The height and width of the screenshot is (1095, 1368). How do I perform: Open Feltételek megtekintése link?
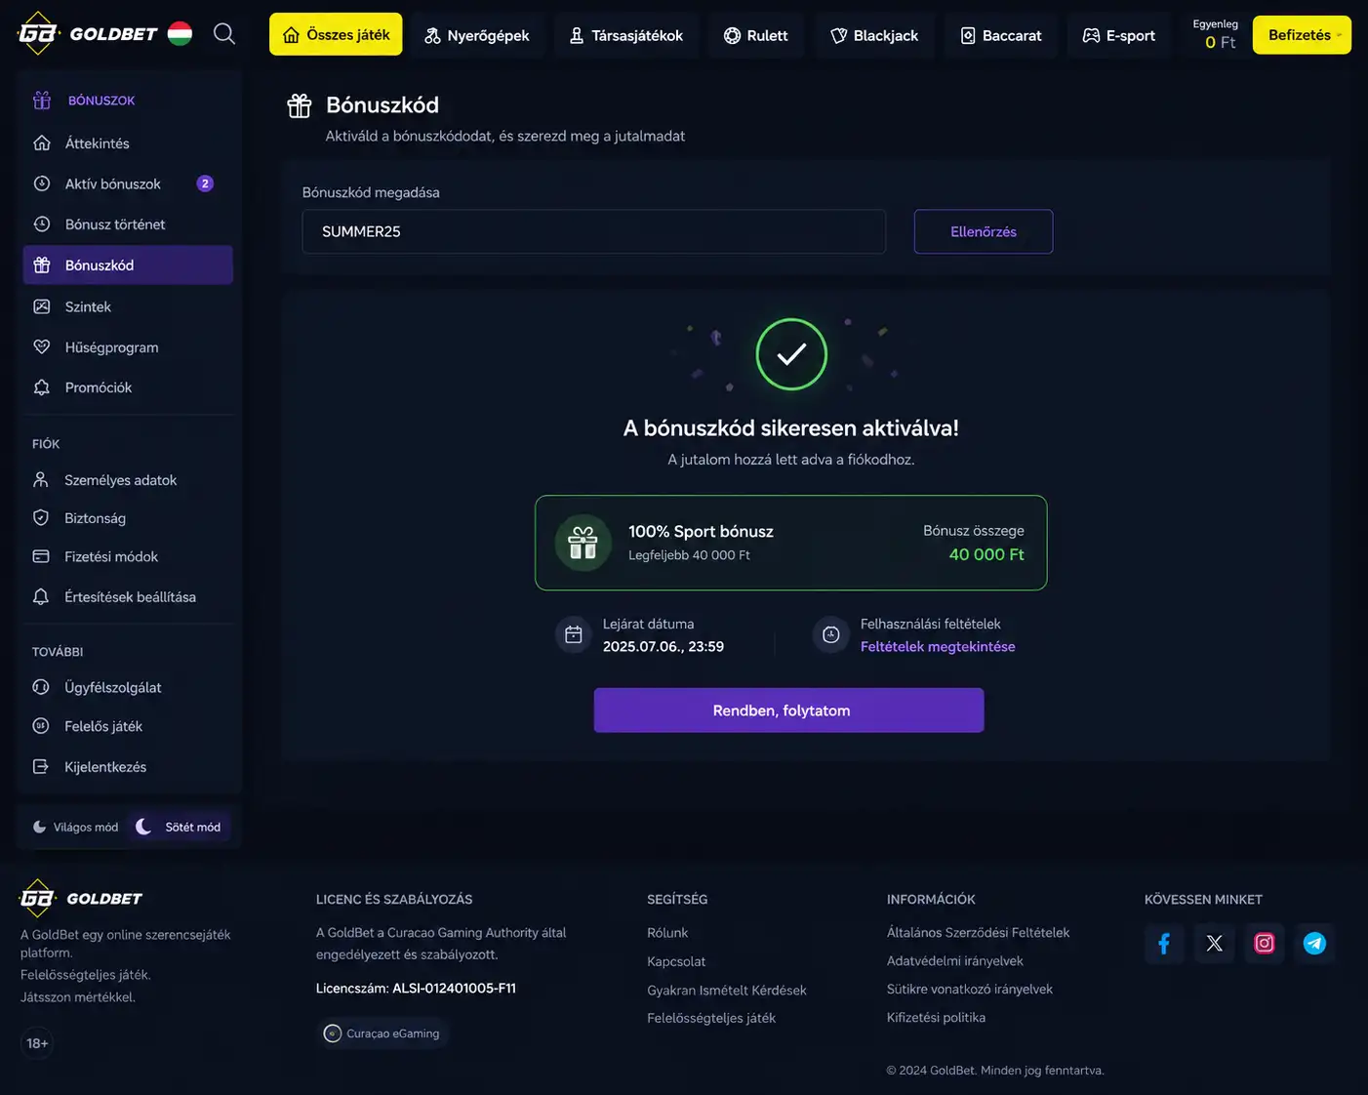tap(938, 647)
